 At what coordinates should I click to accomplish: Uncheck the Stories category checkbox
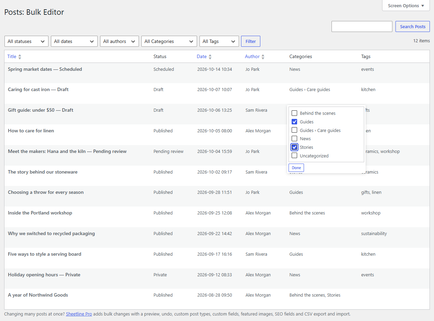point(294,147)
